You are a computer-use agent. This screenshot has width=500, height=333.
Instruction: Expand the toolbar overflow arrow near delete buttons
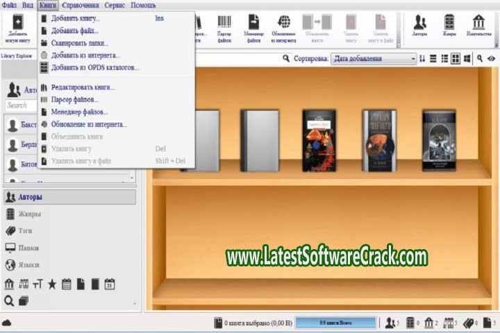399,46
